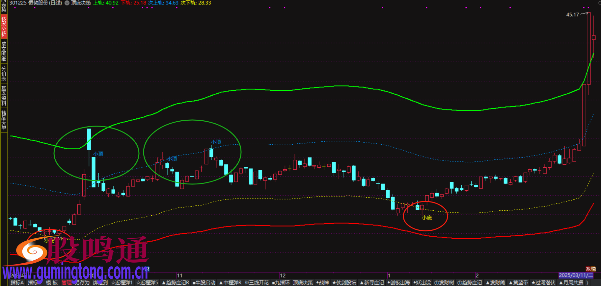Click the 涨榜 badge icon
This screenshot has height=286, width=601.
(x=590, y=269)
